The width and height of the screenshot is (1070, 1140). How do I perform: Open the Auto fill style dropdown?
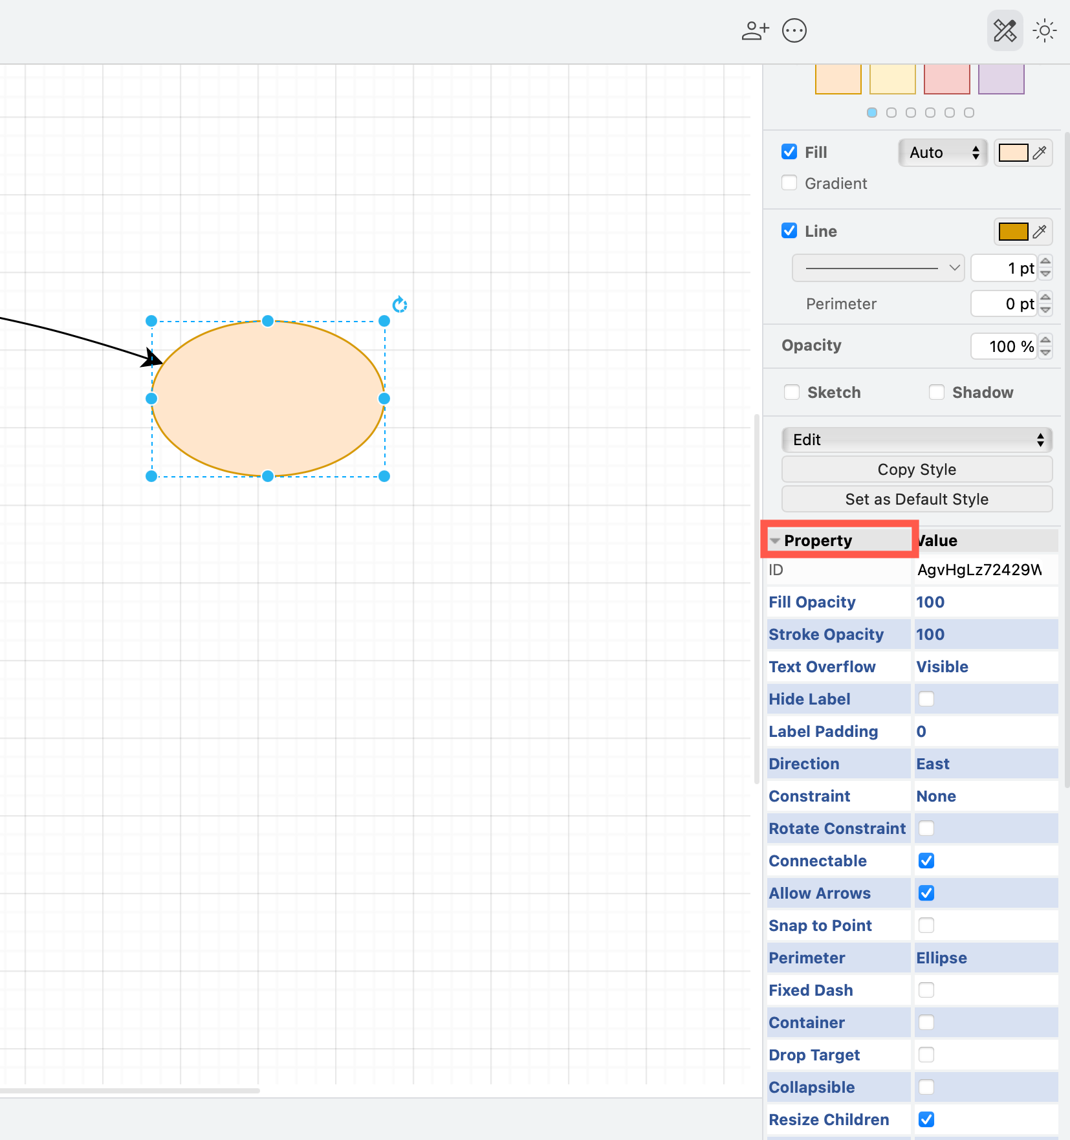942,152
